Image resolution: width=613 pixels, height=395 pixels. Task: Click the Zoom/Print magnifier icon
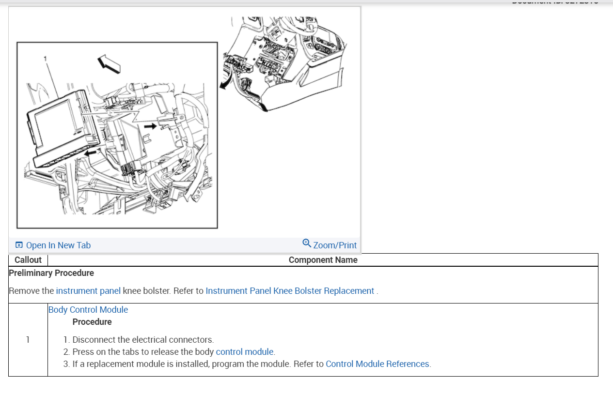(x=306, y=243)
